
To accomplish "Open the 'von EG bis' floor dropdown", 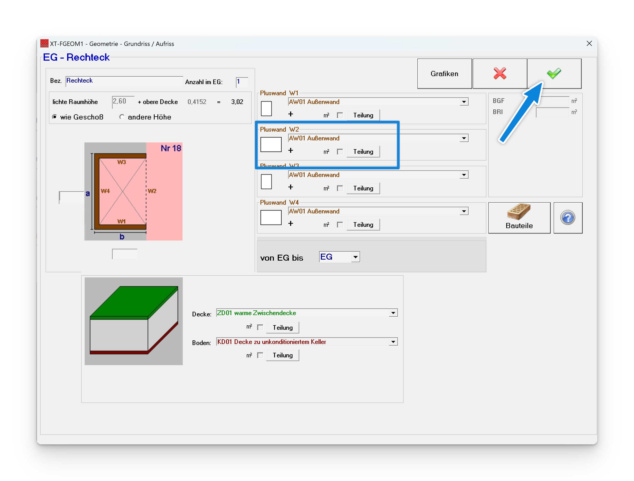I will [x=355, y=257].
